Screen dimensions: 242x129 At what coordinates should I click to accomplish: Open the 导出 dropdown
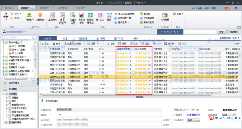point(21,18)
